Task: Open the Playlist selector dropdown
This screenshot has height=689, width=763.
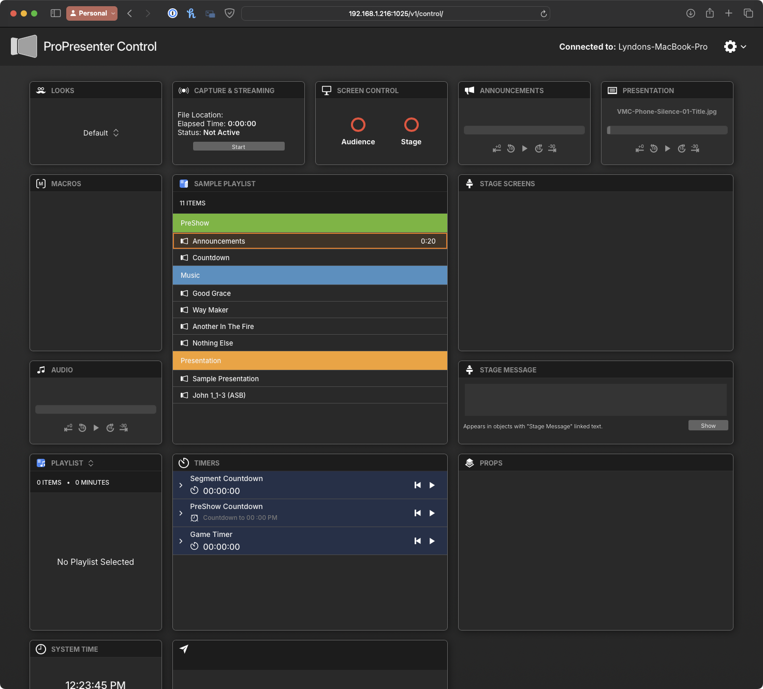Action: 91,463
